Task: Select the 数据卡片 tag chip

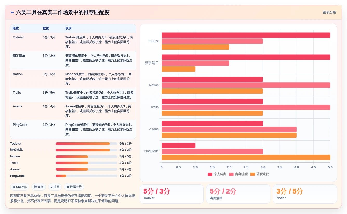Action: point(74,187)
